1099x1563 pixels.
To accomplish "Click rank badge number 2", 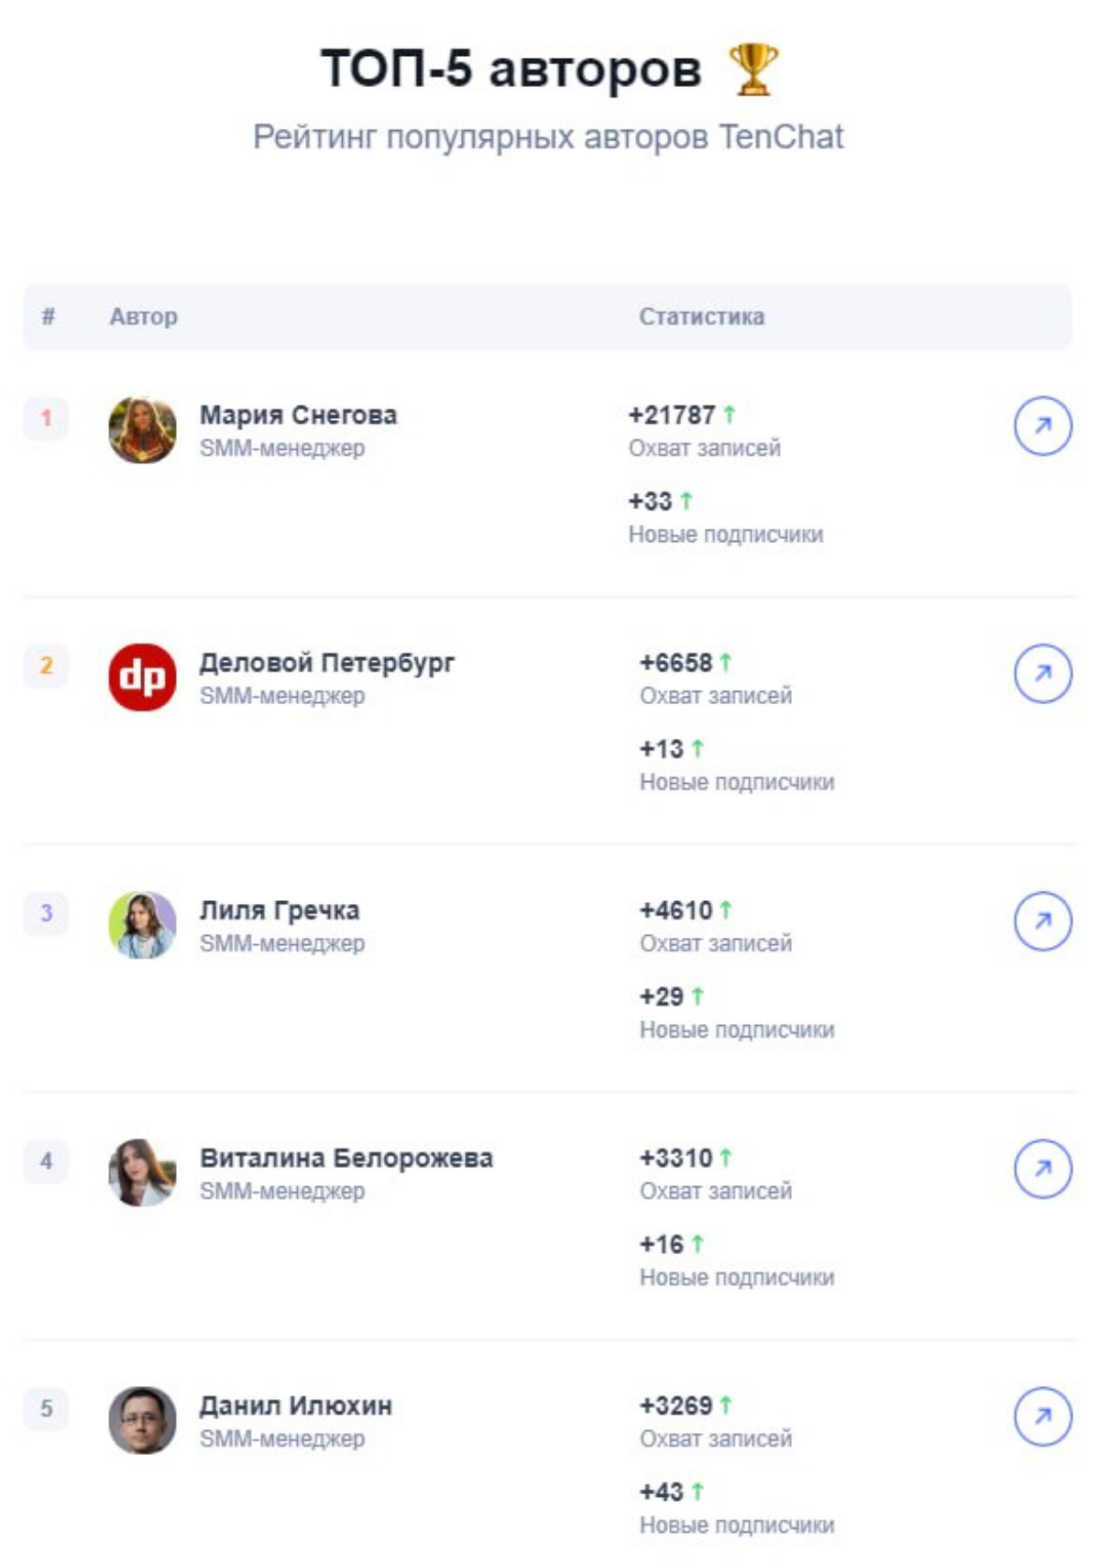I will (46, 666).
